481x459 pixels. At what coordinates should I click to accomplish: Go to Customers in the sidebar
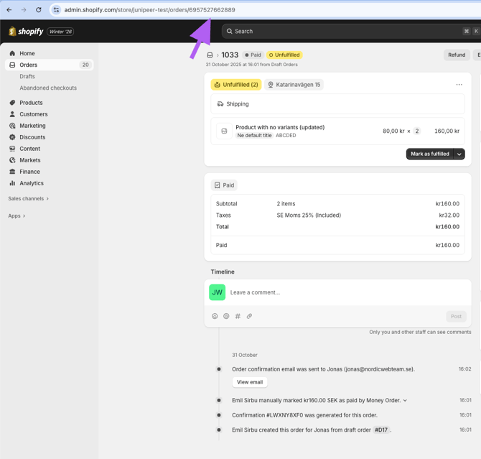(x=33, y=114)
